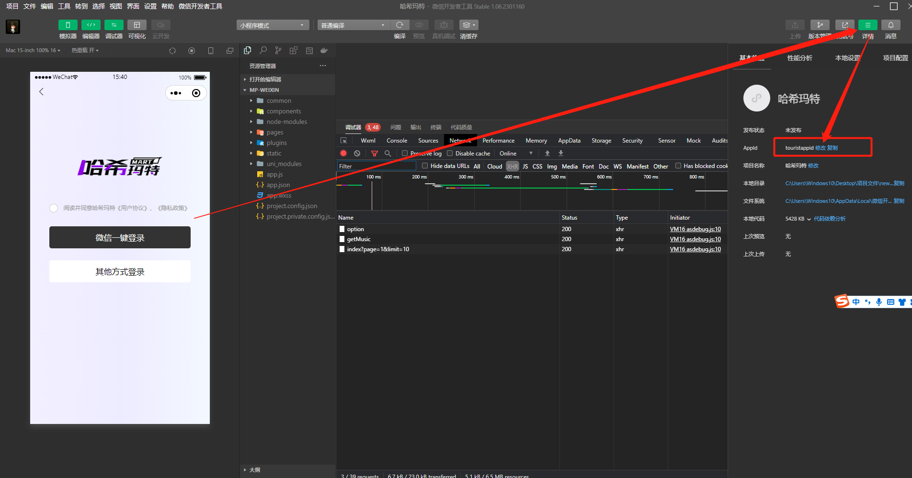Start 真机调试 remote device debugging
The height and width of the screenshot is (478, 912).
click(444, 25)
